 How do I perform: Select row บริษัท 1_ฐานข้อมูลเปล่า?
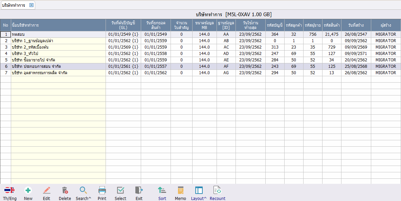click(200, 41)
